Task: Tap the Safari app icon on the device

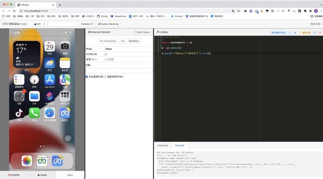Action: pyautogui.click(x=50, y=113)
